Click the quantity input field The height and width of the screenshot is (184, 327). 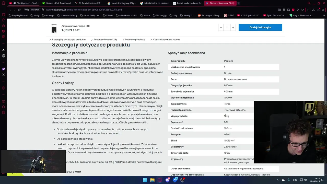pos(227,27)
